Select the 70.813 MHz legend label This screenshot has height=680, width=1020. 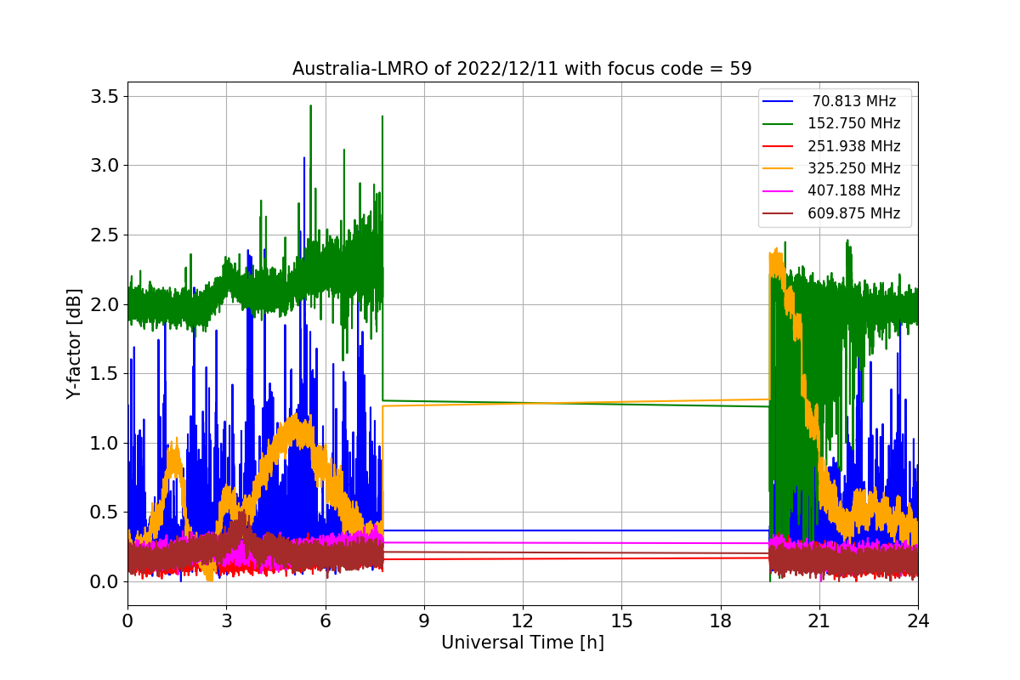(x=854, y=101)
